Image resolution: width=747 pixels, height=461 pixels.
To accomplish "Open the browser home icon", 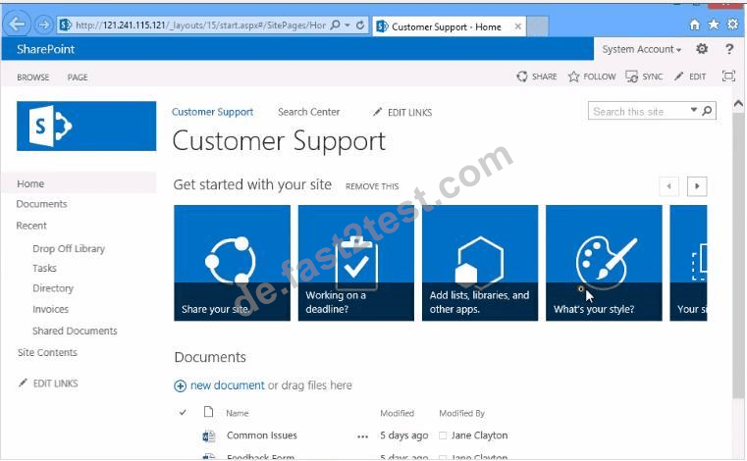I will [695, 25].
